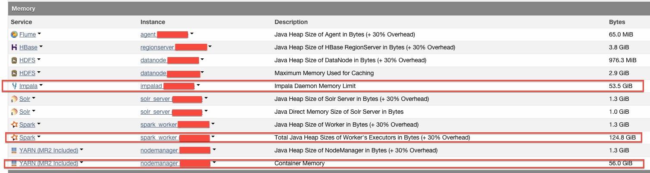Follow the impalad instance link
This screenshot has height=173, width=650.
click(x=151, y=86)
